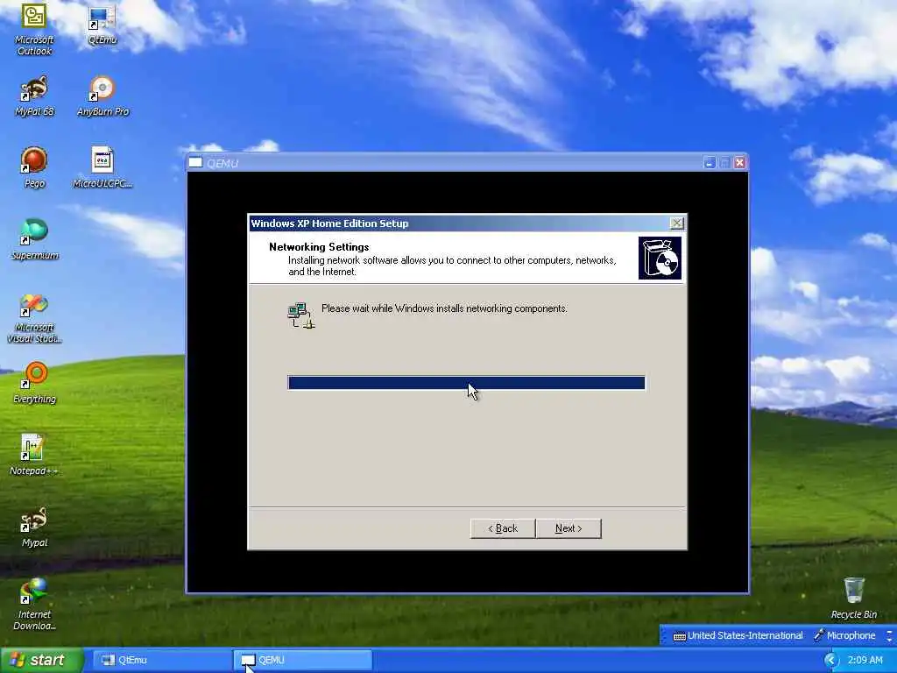
Task: Click the Mypal desktop icon
Action: tap(34, 527)
